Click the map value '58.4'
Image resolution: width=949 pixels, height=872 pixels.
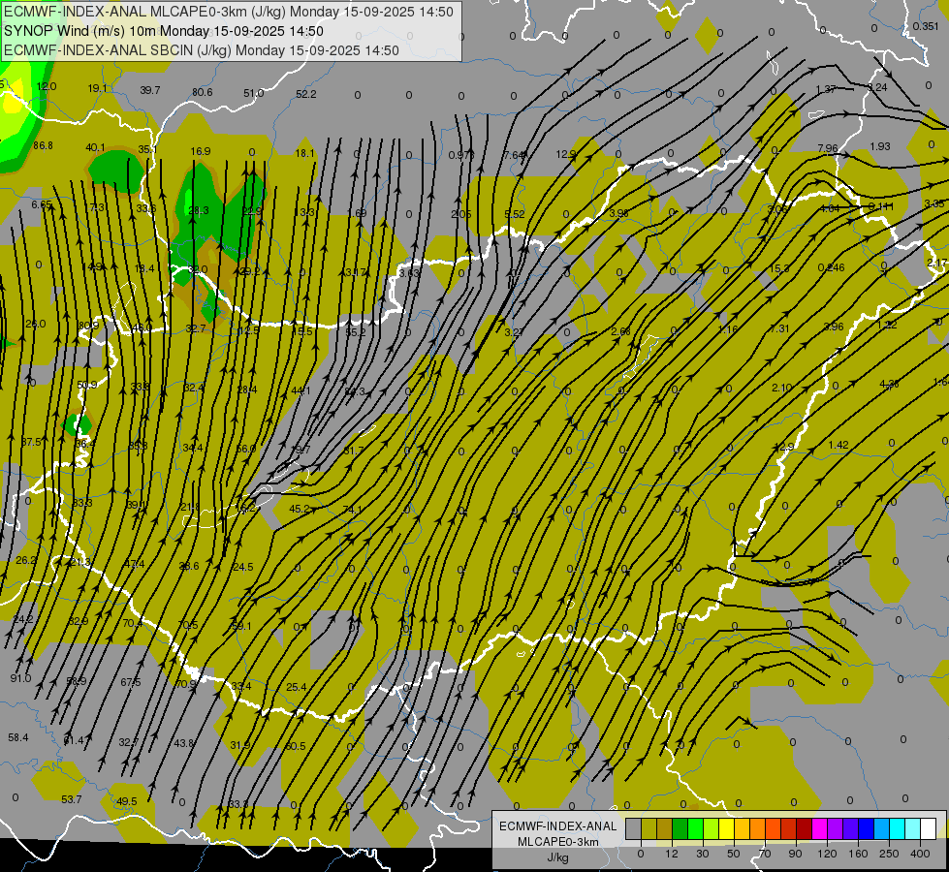[18, 737]
